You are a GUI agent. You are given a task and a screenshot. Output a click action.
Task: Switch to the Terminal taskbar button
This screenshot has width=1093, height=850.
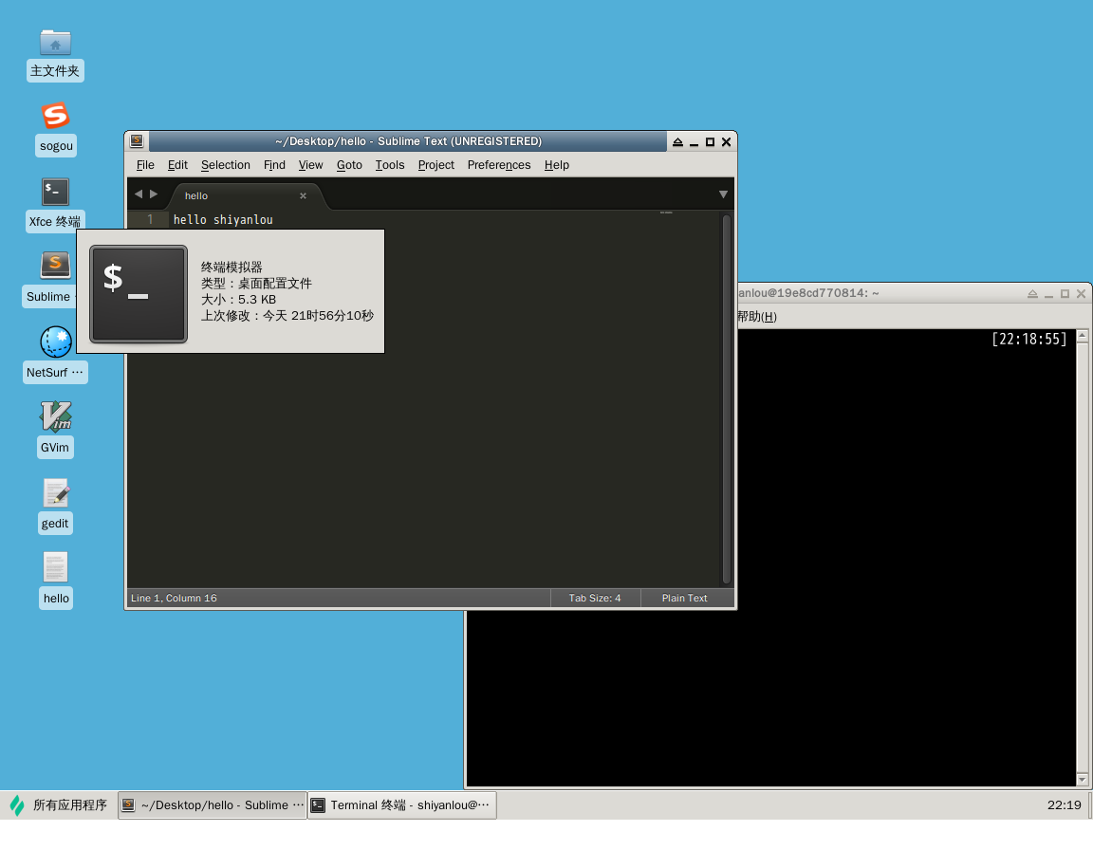[401, 805]
